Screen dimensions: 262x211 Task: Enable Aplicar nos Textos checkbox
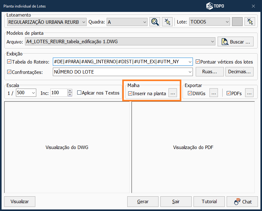click(x=79, y=93)
